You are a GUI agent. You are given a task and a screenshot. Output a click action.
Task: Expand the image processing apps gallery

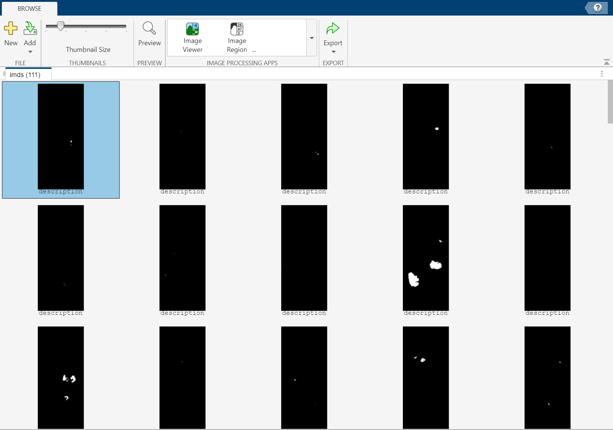tap(311, 38)
